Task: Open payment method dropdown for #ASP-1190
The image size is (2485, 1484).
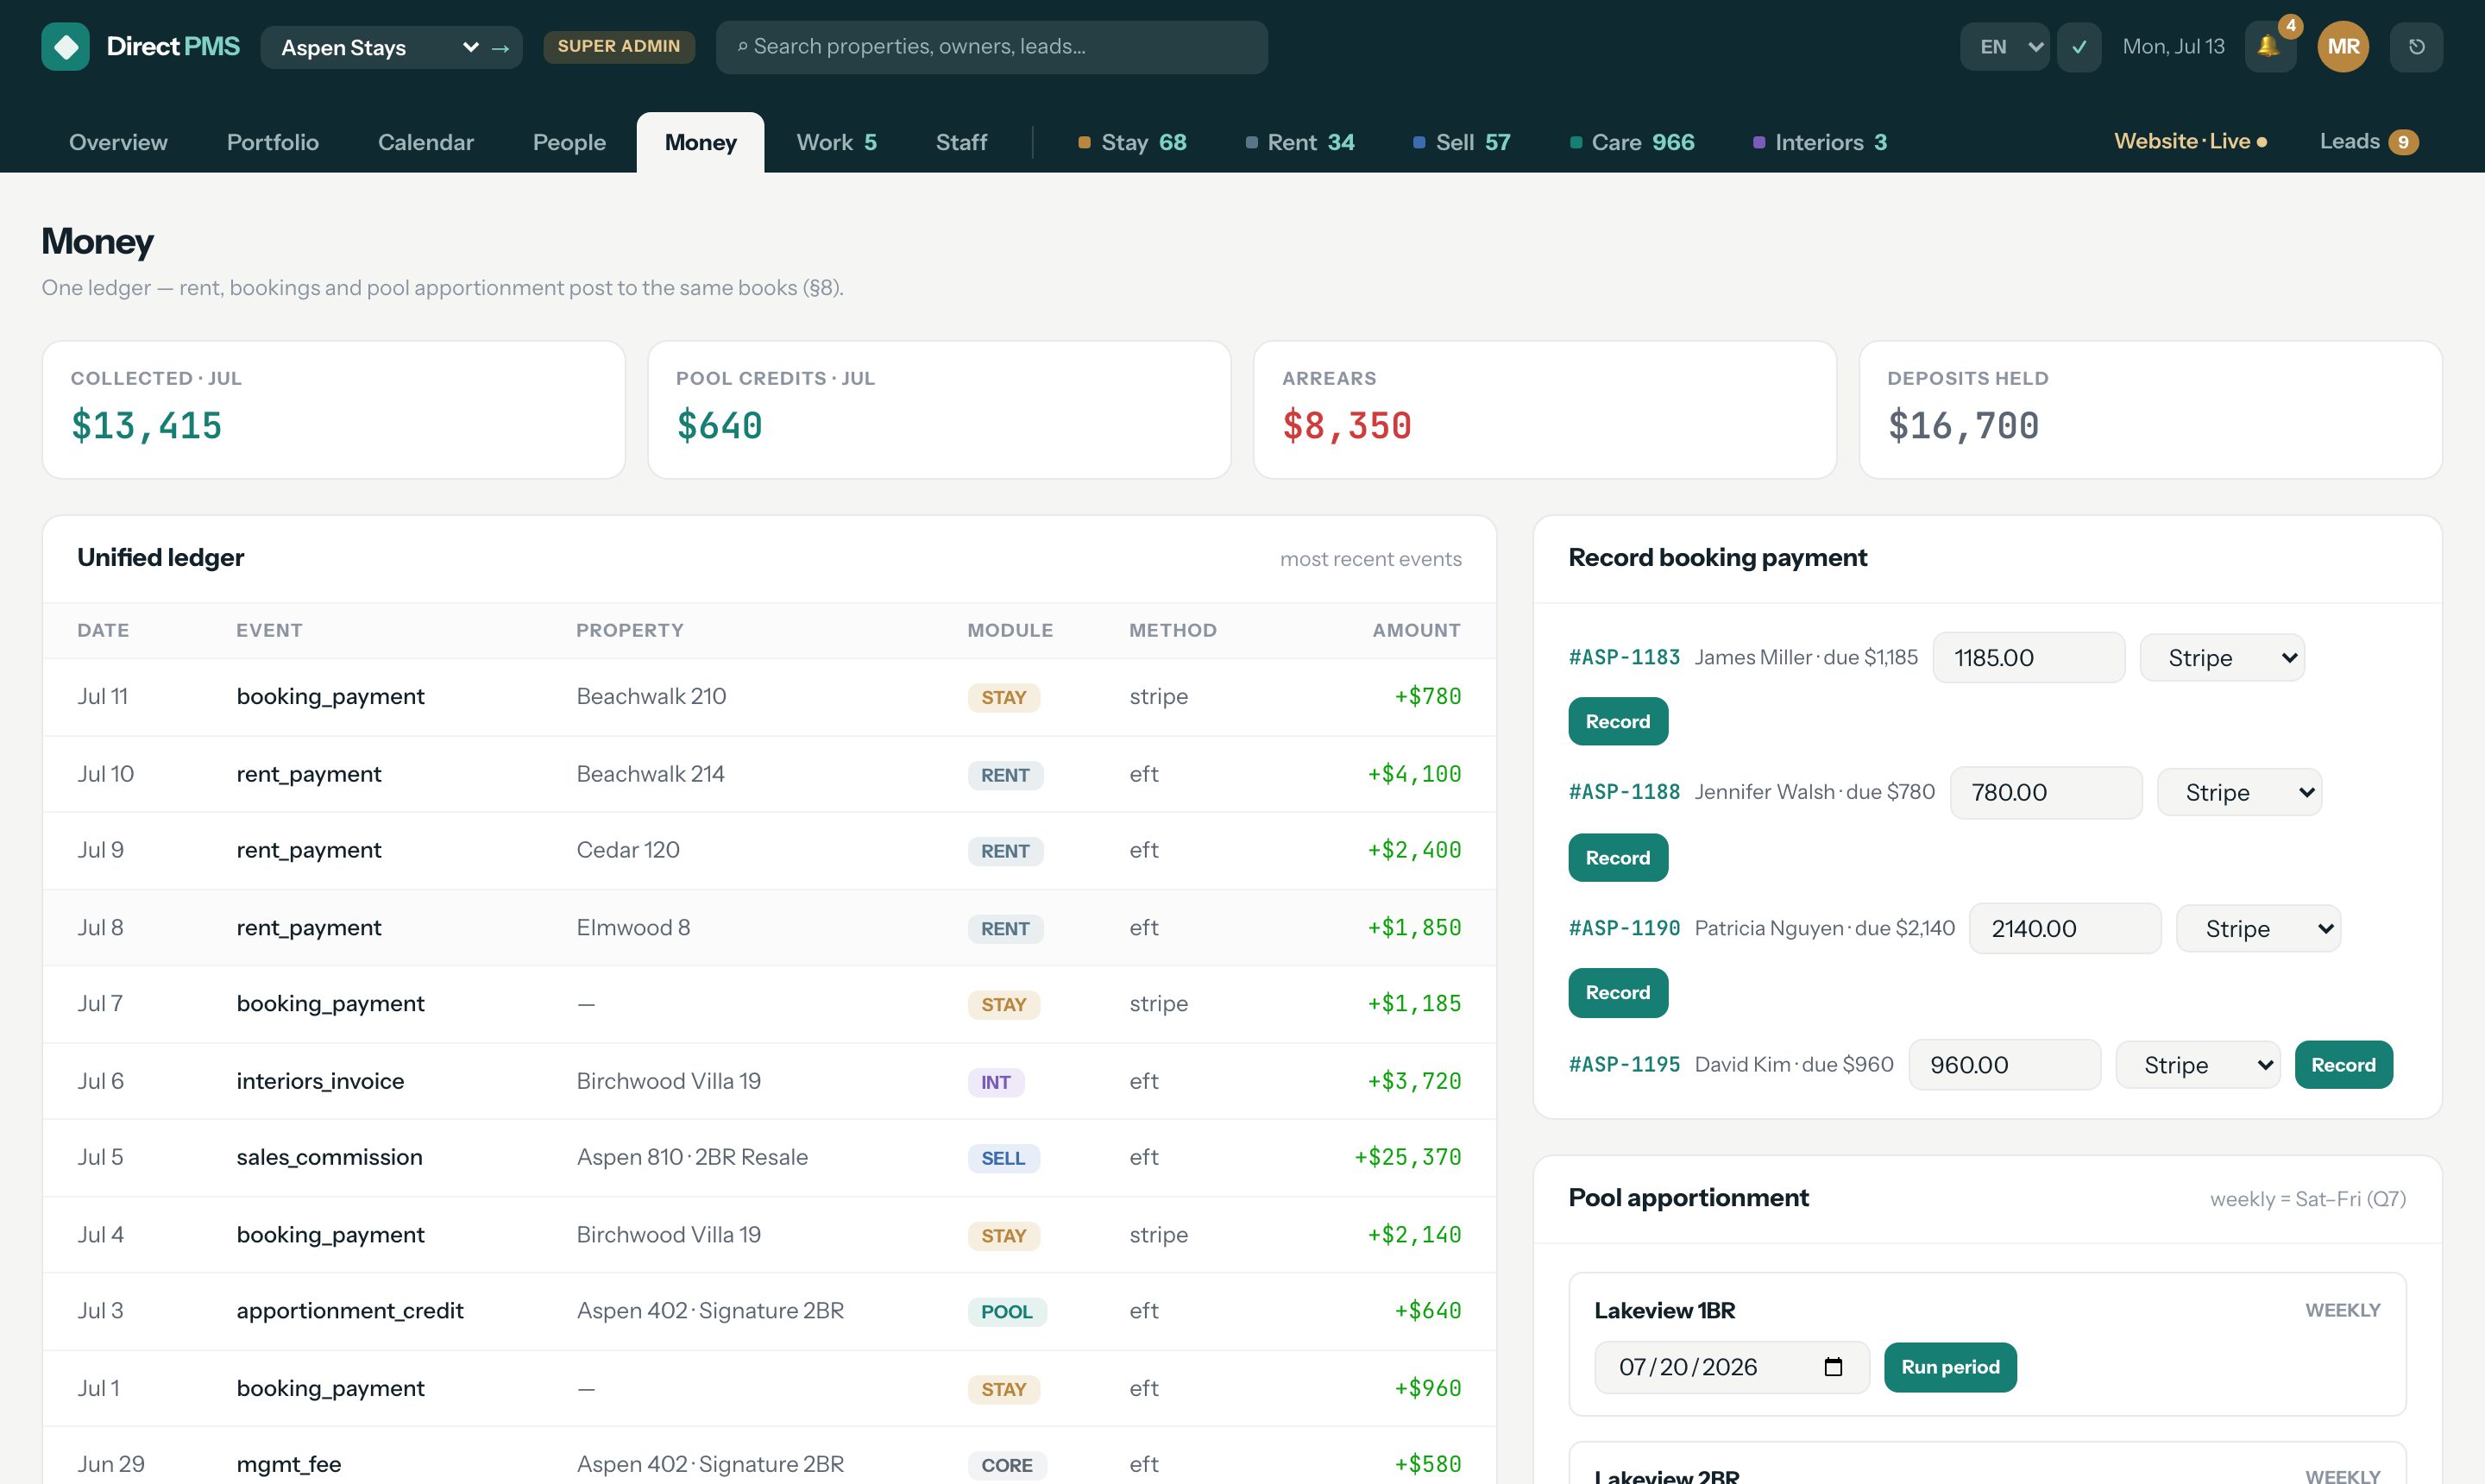Action: click(x=2258, y=928)
